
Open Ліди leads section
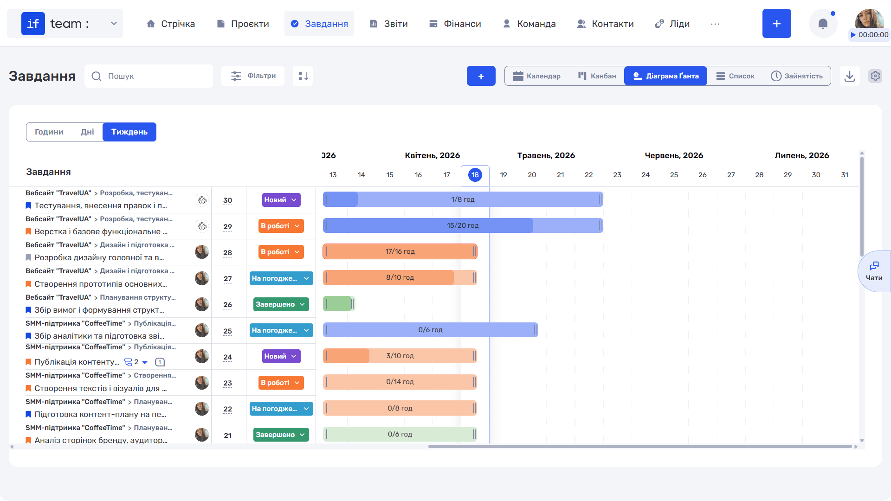tap(672, 24)
